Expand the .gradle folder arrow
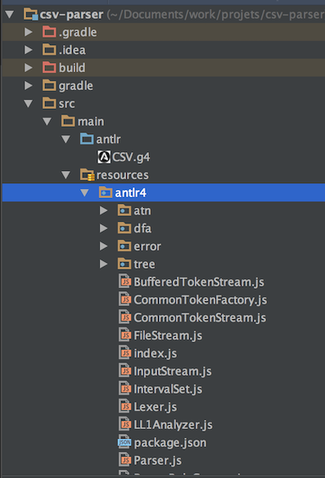The width and height of the screenshot is (325, 478). tap(29, 32)
